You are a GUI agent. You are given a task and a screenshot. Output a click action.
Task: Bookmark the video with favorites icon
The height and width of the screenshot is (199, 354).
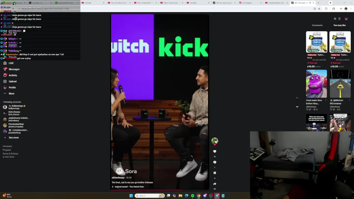(215, 173)
